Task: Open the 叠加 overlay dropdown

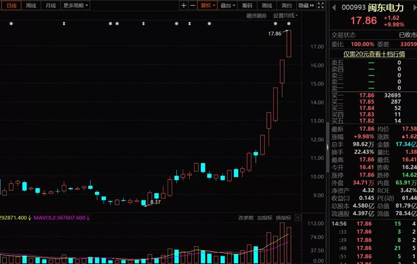Action: [227, 5]
